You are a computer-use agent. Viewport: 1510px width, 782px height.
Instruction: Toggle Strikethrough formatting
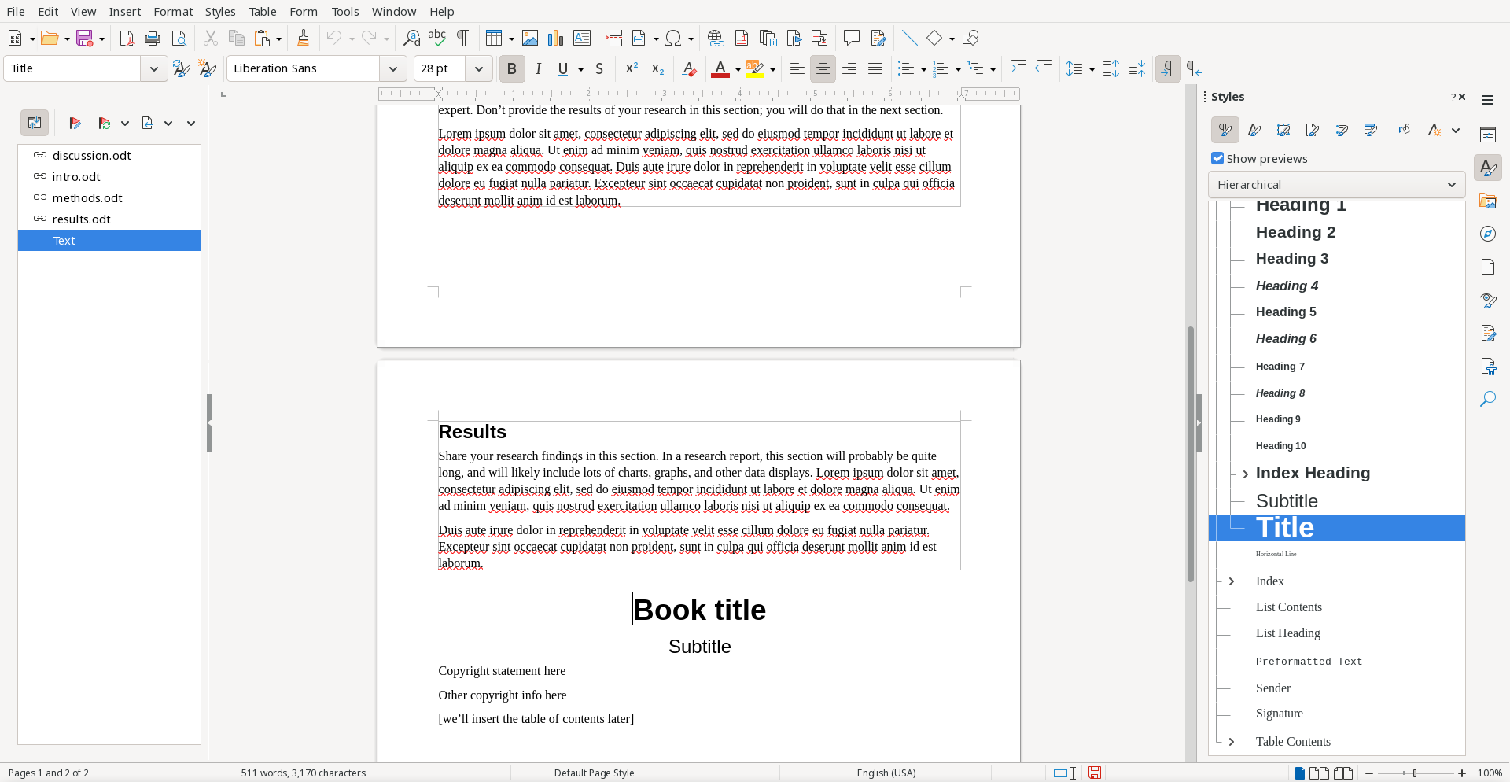point(599,68)
